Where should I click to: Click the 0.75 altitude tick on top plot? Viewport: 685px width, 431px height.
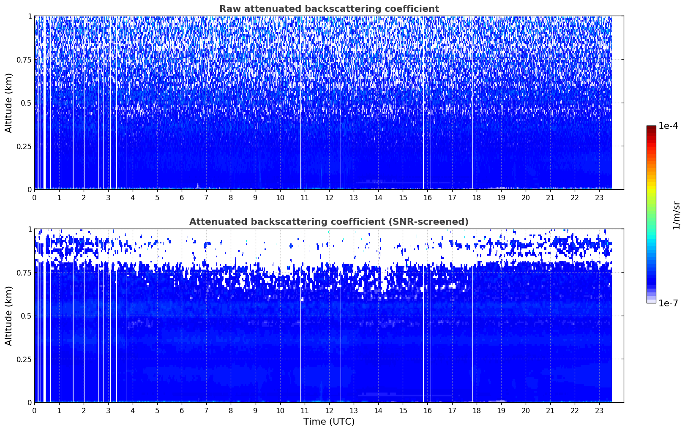(25, 60)
